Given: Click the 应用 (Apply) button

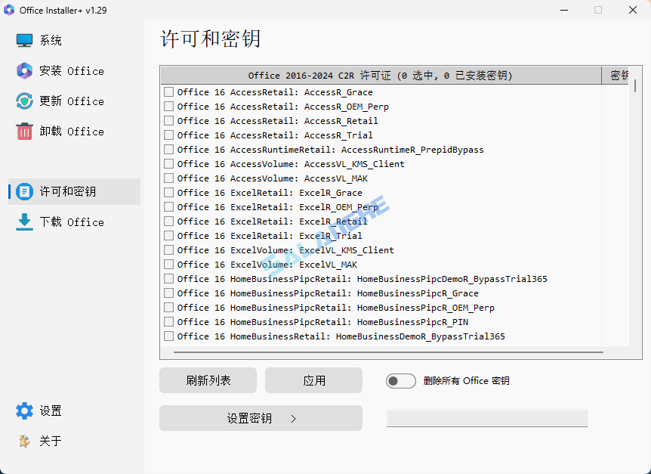Looking at the screenshot, I should pos(313,380).
